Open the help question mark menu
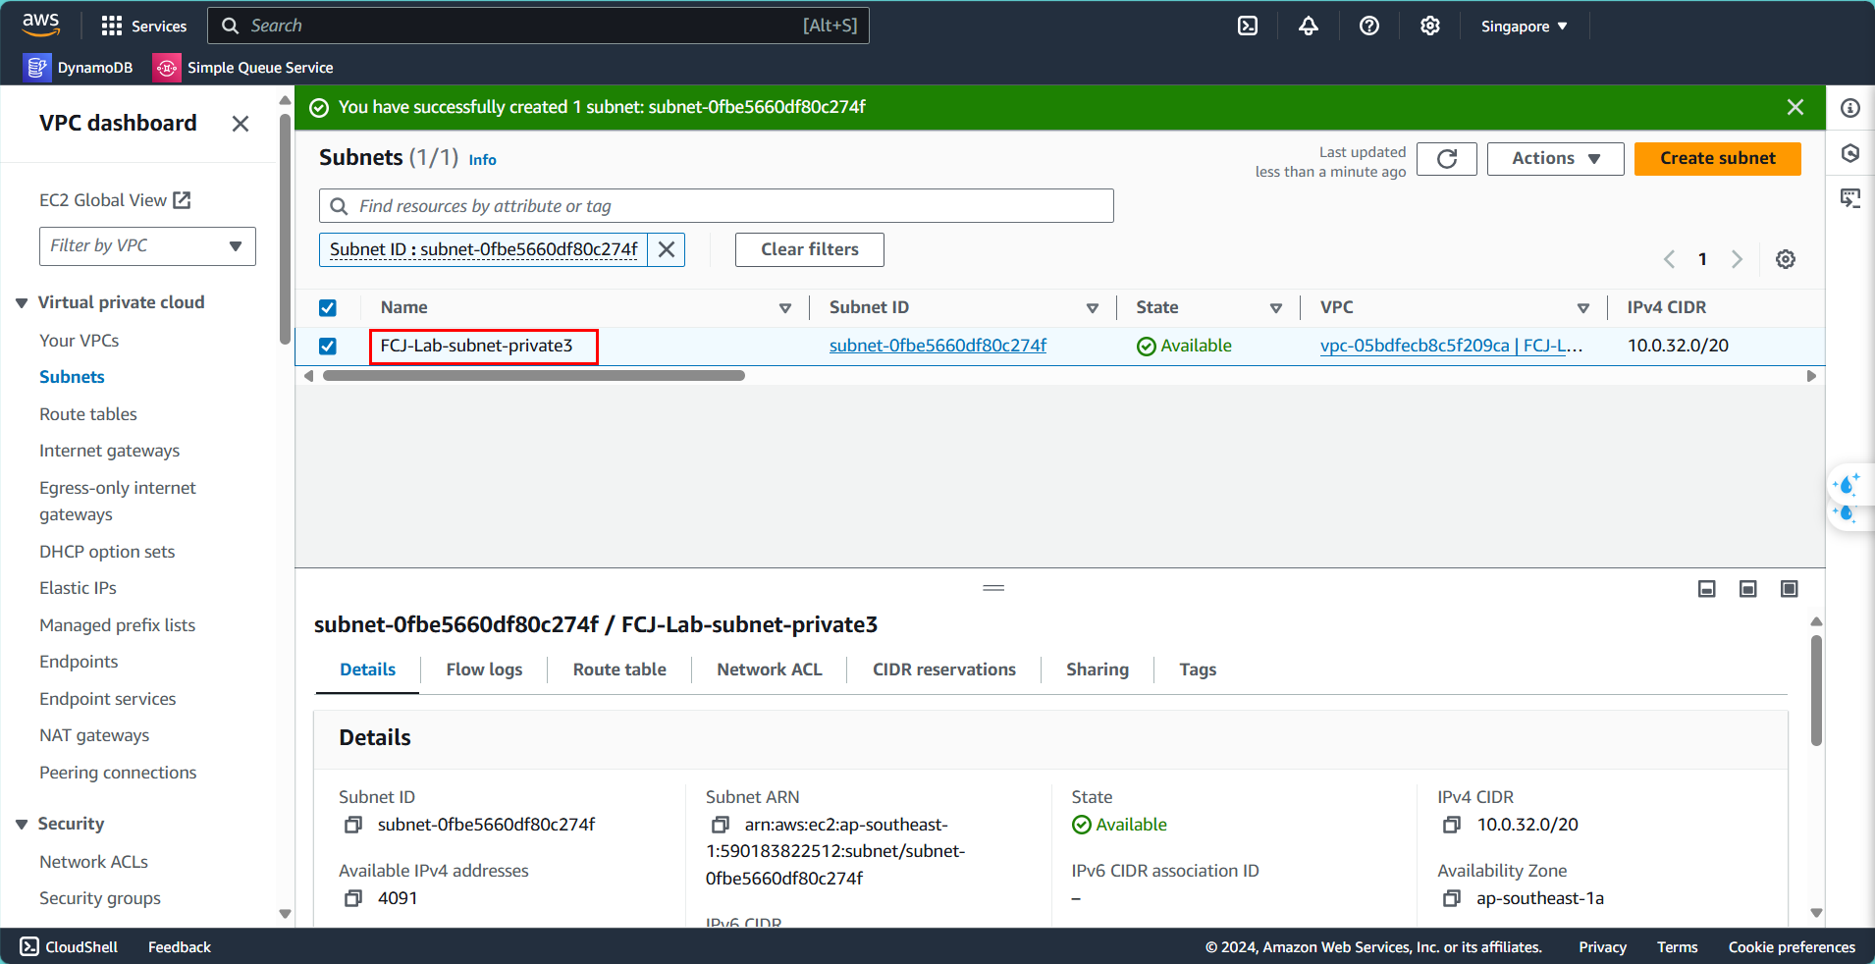Screen dimensions: 1875x964 tap(1369, 26)
